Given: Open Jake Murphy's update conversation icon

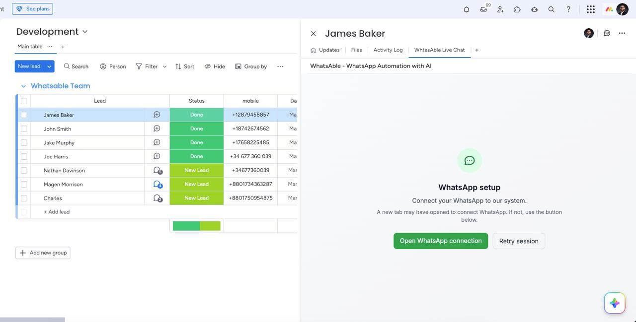Looking at the screenshot, I should coord(157,142).
